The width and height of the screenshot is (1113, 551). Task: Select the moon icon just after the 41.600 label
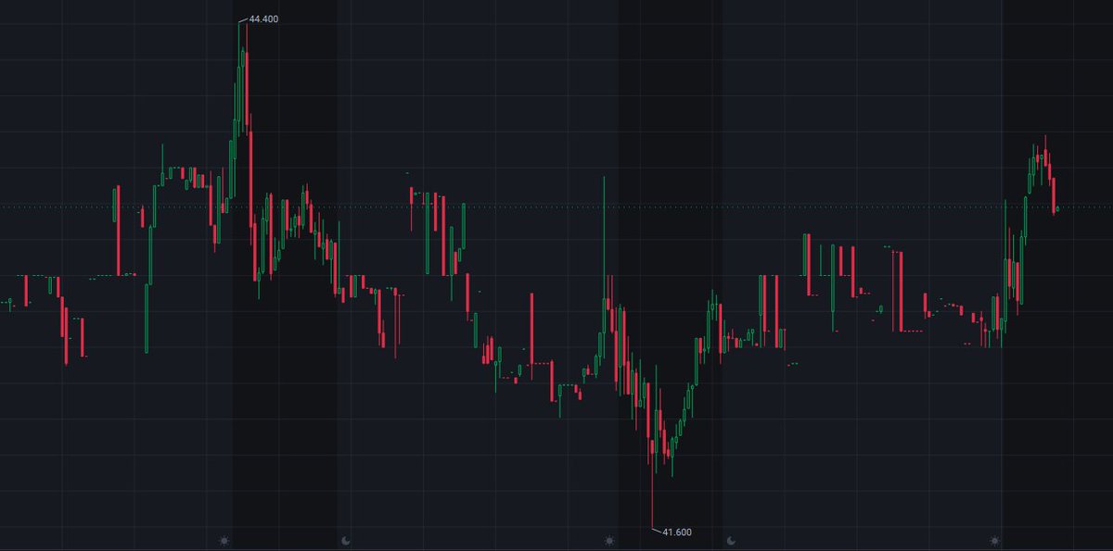(732, 540)
